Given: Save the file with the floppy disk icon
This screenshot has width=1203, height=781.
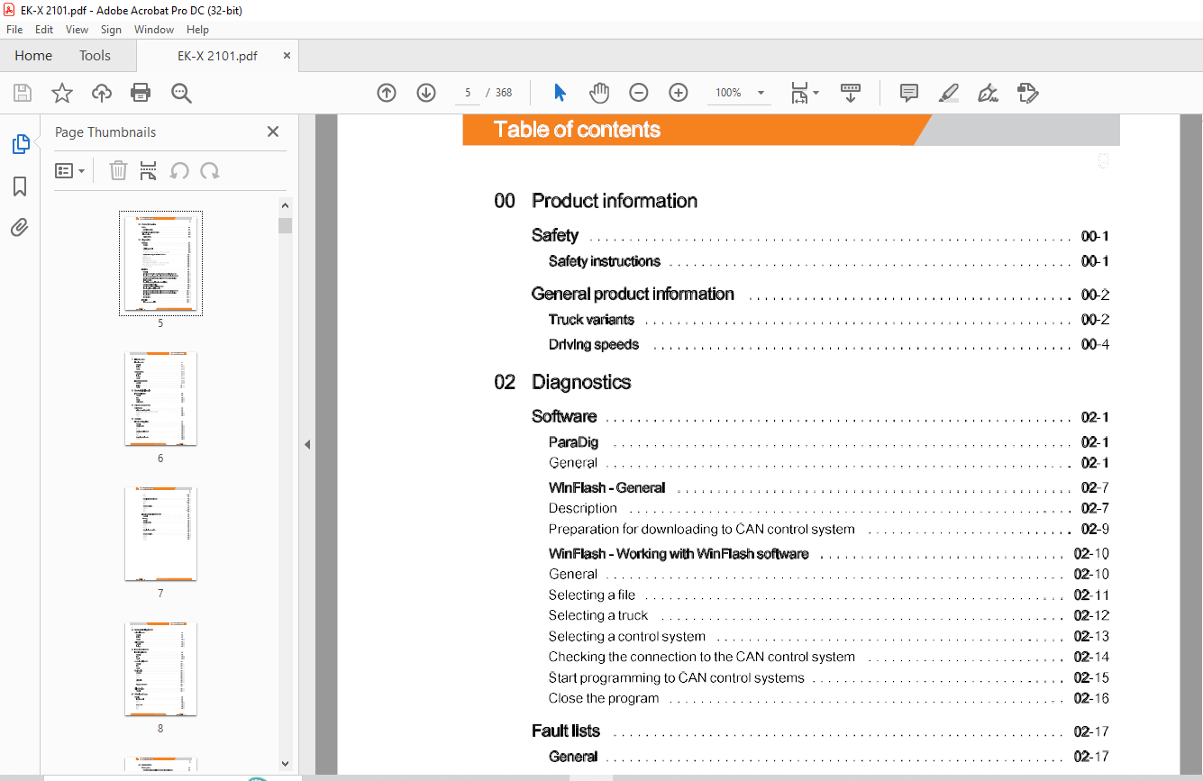Looking at the screenshot, I should (23, 93).
